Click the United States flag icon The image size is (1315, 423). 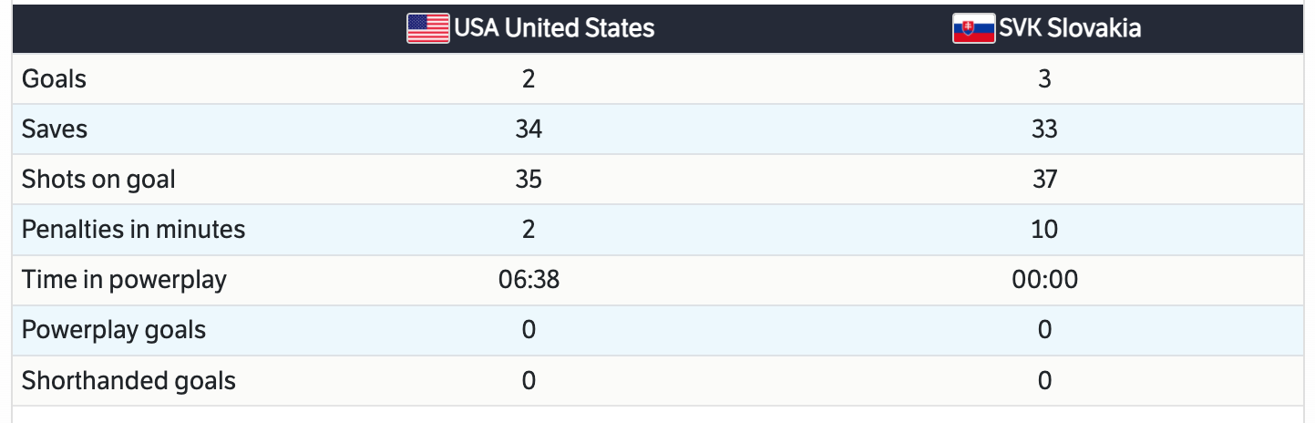427,28
